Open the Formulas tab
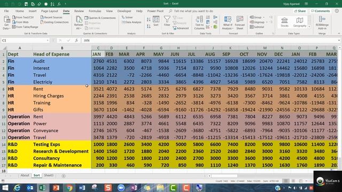This screenshot has width=342, height=192. click(95, 11)
